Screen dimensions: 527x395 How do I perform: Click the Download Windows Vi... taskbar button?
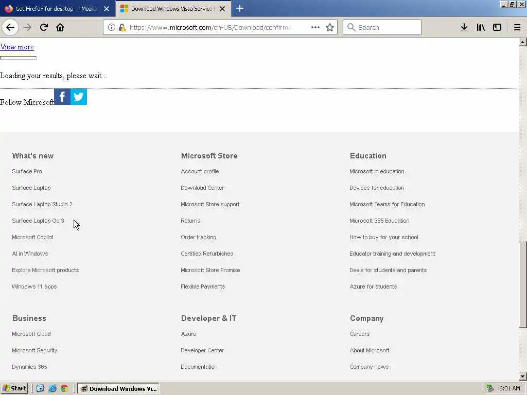click(118, 389)
